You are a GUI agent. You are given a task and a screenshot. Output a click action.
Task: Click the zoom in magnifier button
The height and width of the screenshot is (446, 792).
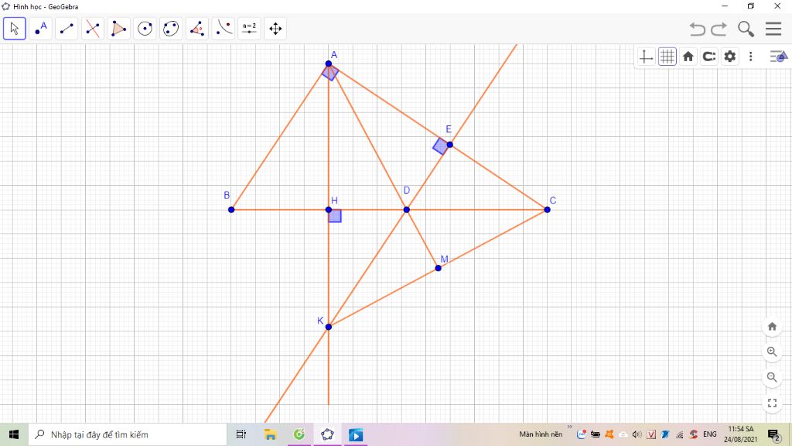coord(772,352)
